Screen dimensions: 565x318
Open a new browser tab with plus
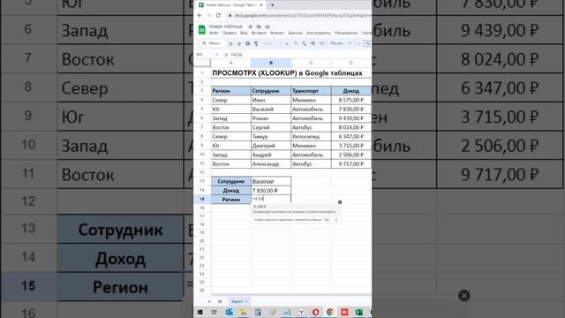(273, 5)
